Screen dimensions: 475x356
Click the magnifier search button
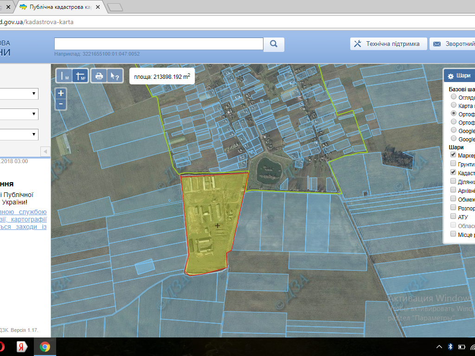[274, 44]
